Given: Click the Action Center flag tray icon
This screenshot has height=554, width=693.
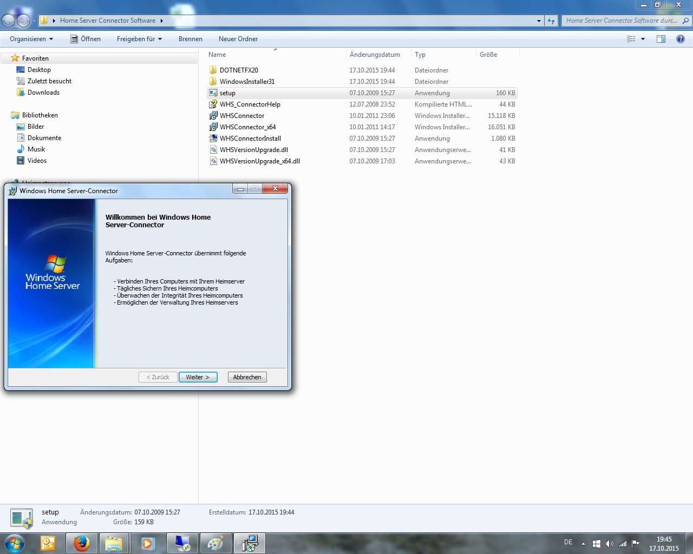Looking at the screenshot, I should tap(636, 543).
